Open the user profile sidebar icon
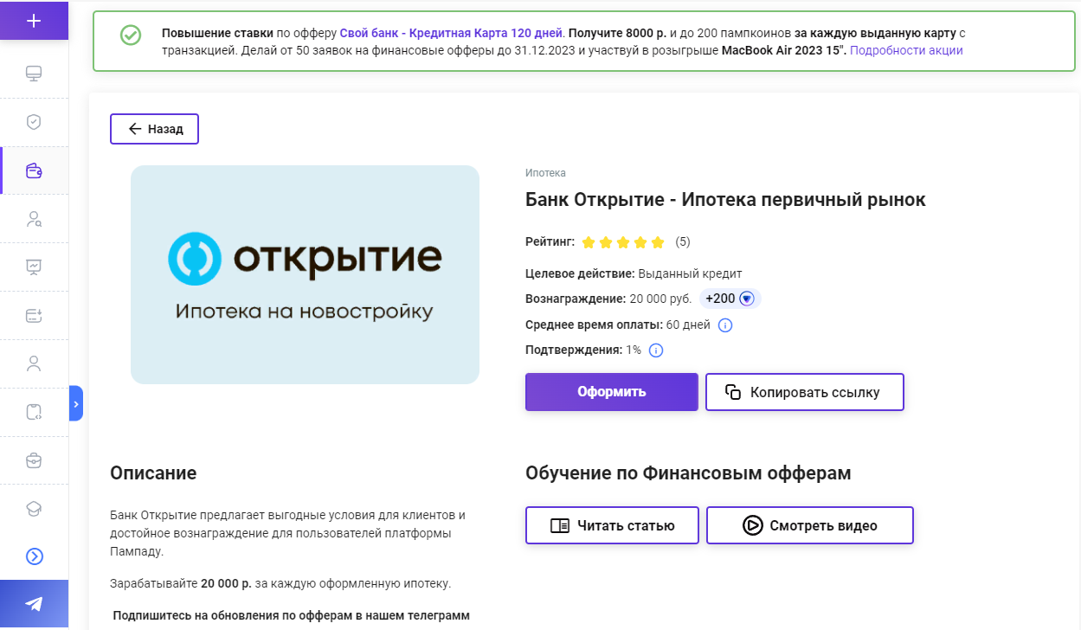 34,363
